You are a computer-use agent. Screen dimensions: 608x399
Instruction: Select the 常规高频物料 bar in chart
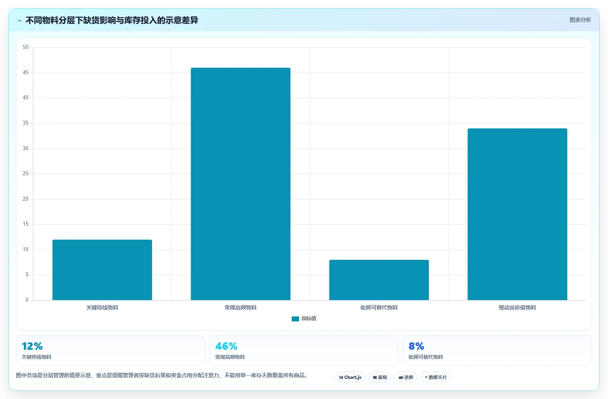pos(241,184)
